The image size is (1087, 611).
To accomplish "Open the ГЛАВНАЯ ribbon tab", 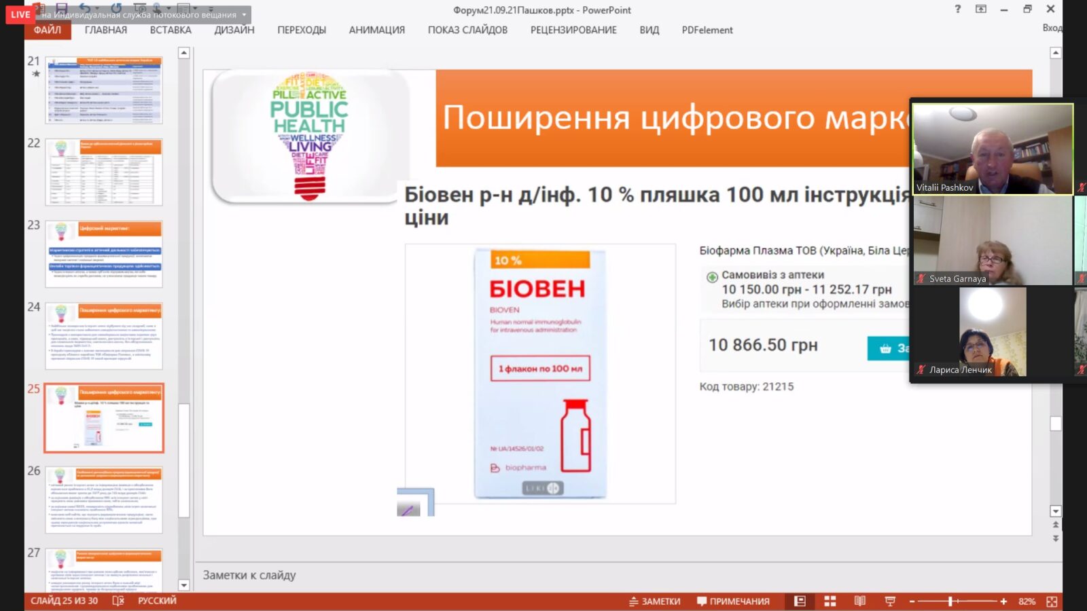I will (106, 30).
